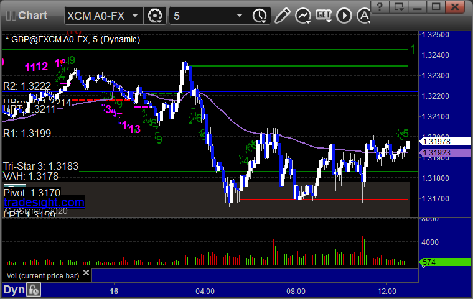Open the time template clock icon
This screenshot has width=473, height=299.
(x=260, y=16)
